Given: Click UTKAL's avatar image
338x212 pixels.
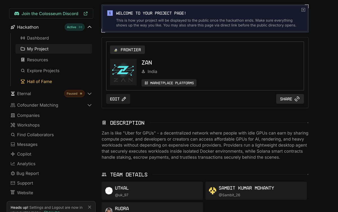Looking at the screenshot, I should pos(109,191).
